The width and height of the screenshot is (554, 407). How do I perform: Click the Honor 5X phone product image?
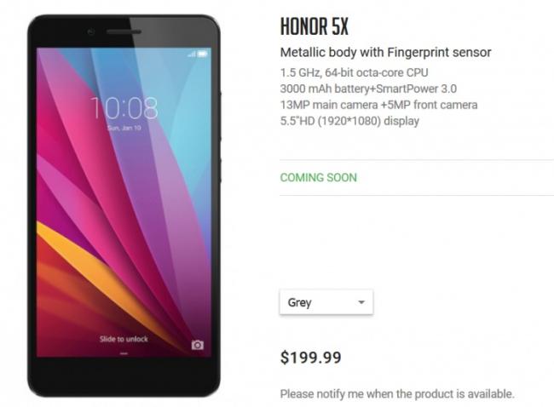(124, 206)
